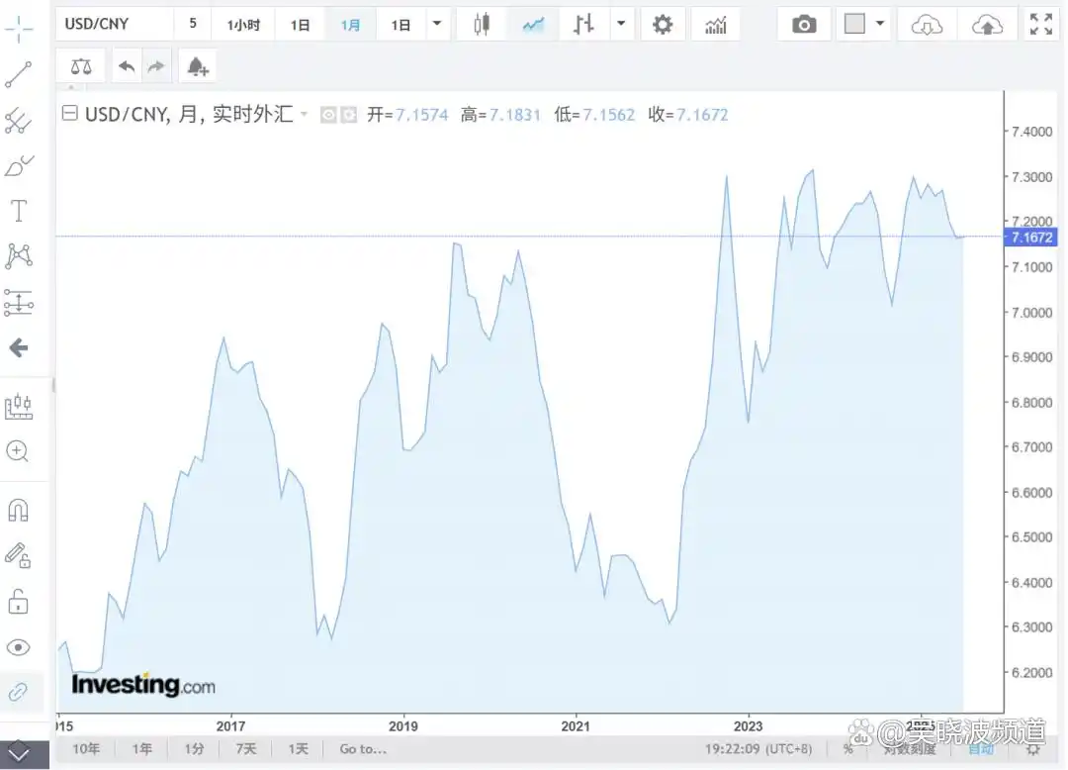Switch to candlestick chart style
The width and height of the screenshot is (1068, 770).
pos(482,25)
